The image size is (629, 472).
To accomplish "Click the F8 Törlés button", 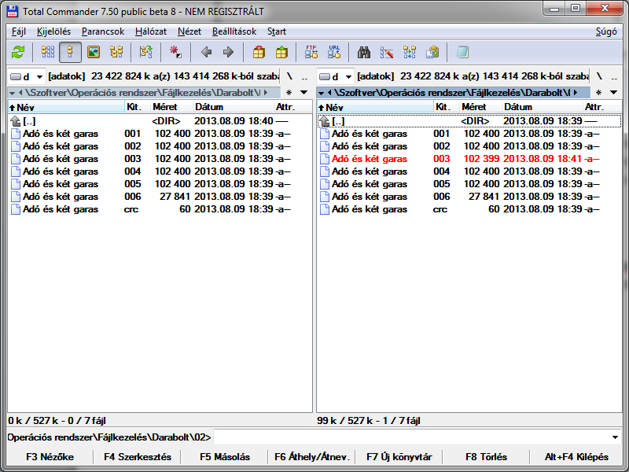I will point(486,457).
